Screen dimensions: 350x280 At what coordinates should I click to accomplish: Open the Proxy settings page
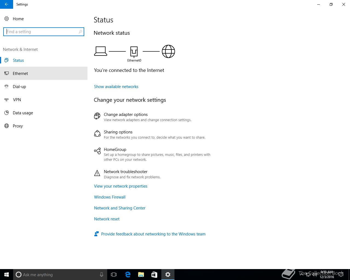point(44,126)
